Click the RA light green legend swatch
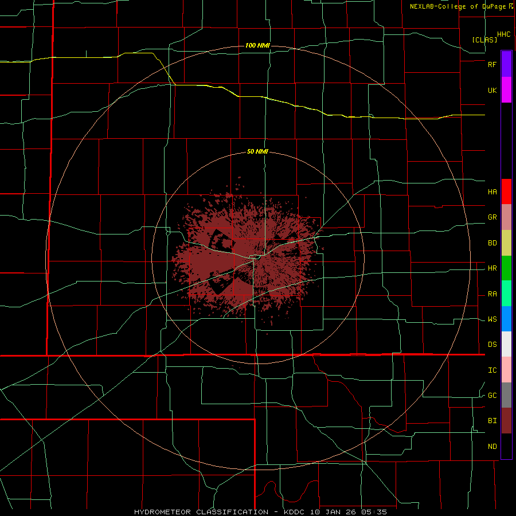 click(506, 294)
